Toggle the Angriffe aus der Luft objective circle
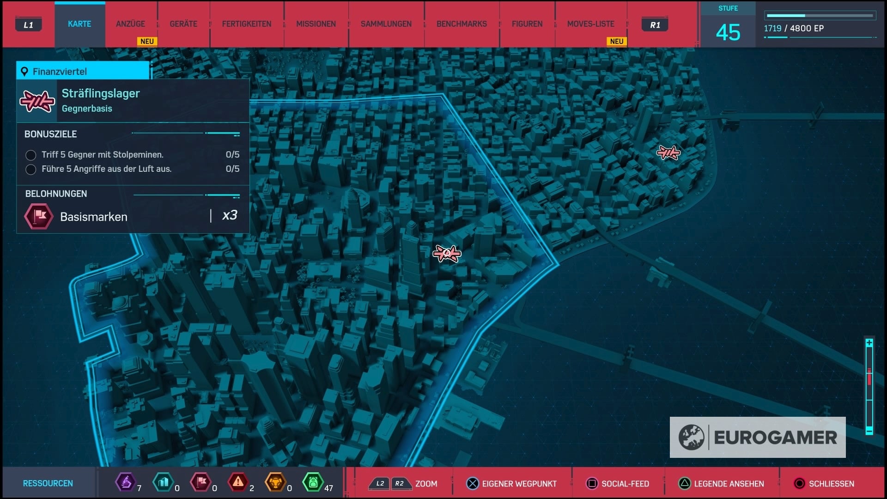 tap(31, 170)
